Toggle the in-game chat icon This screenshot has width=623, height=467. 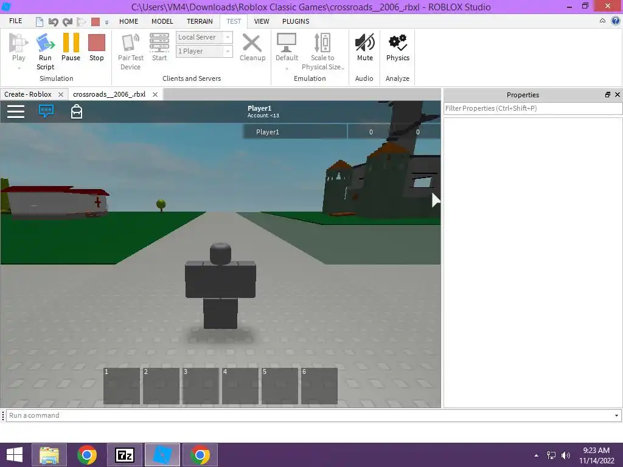46,111
